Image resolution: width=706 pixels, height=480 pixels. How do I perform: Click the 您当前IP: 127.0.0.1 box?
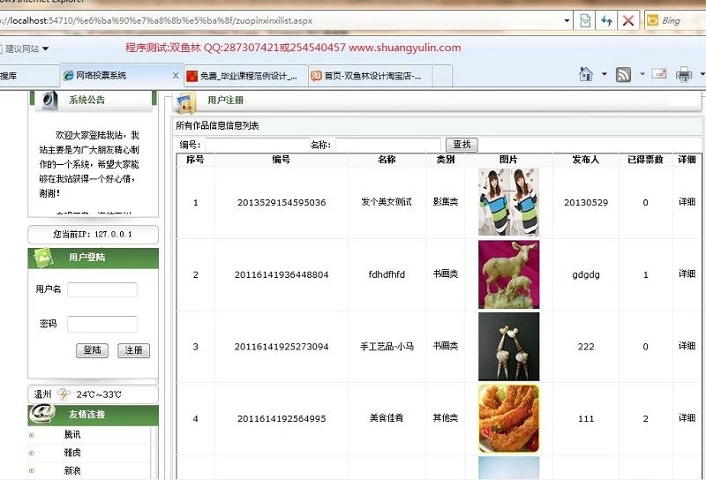94,234
